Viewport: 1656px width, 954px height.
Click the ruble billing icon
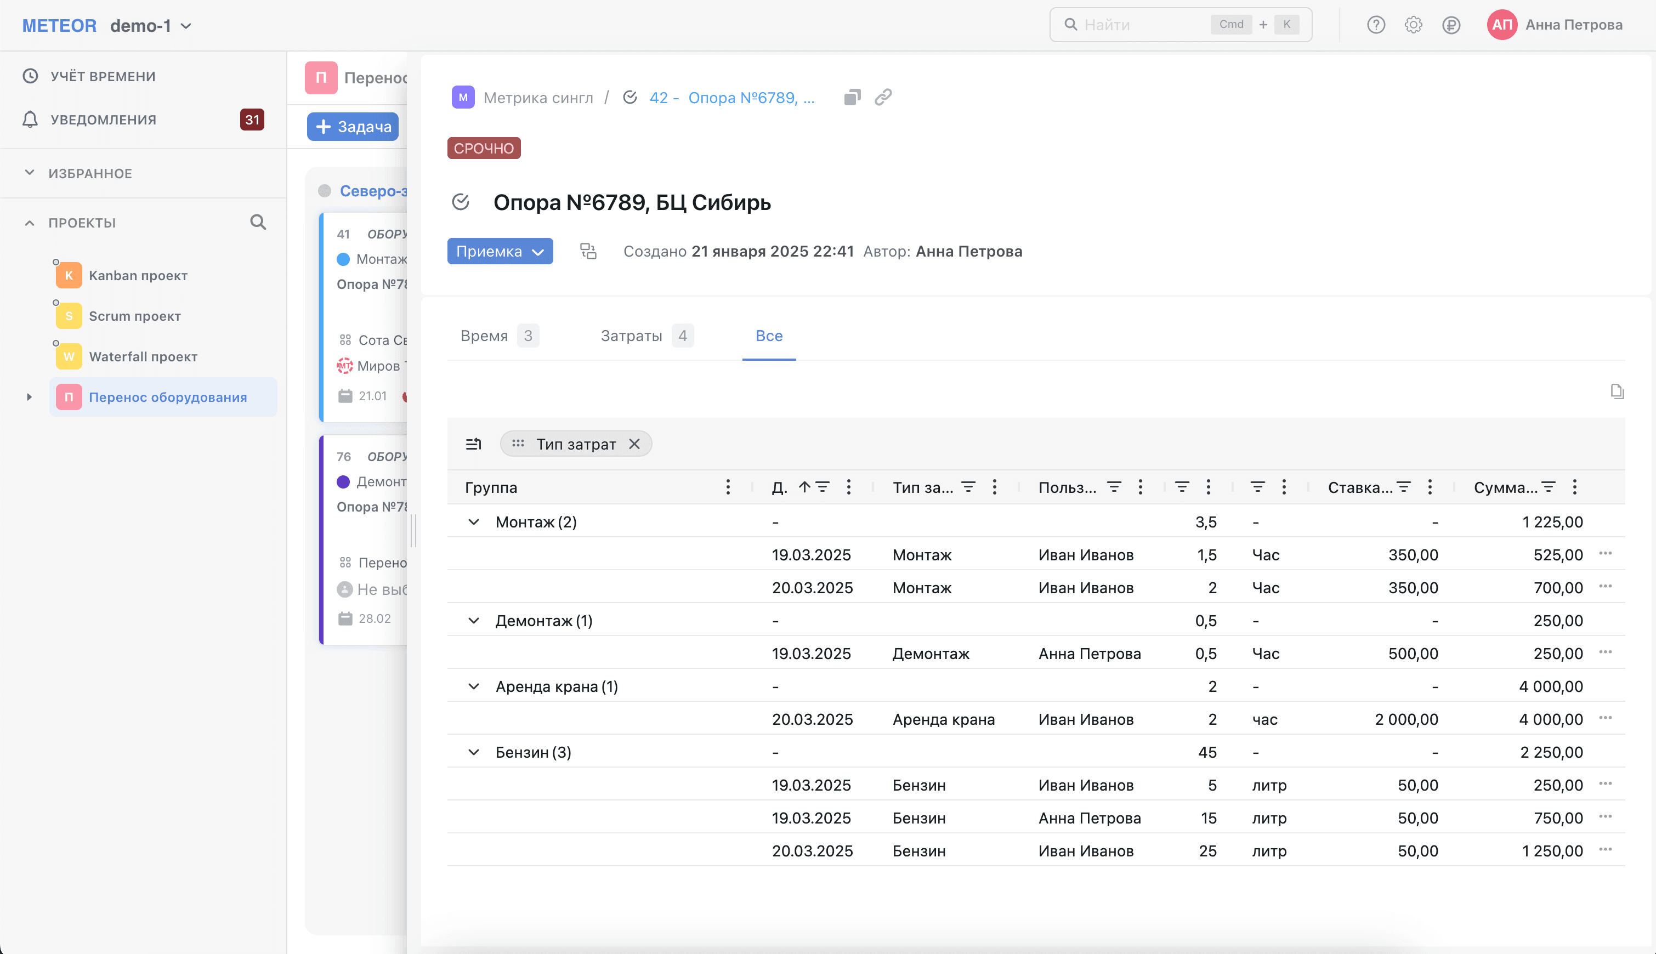click(1451, 25)
